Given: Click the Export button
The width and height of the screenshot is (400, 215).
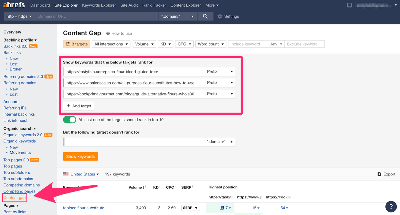Looking at the screenshot, I should click(386, 174).
